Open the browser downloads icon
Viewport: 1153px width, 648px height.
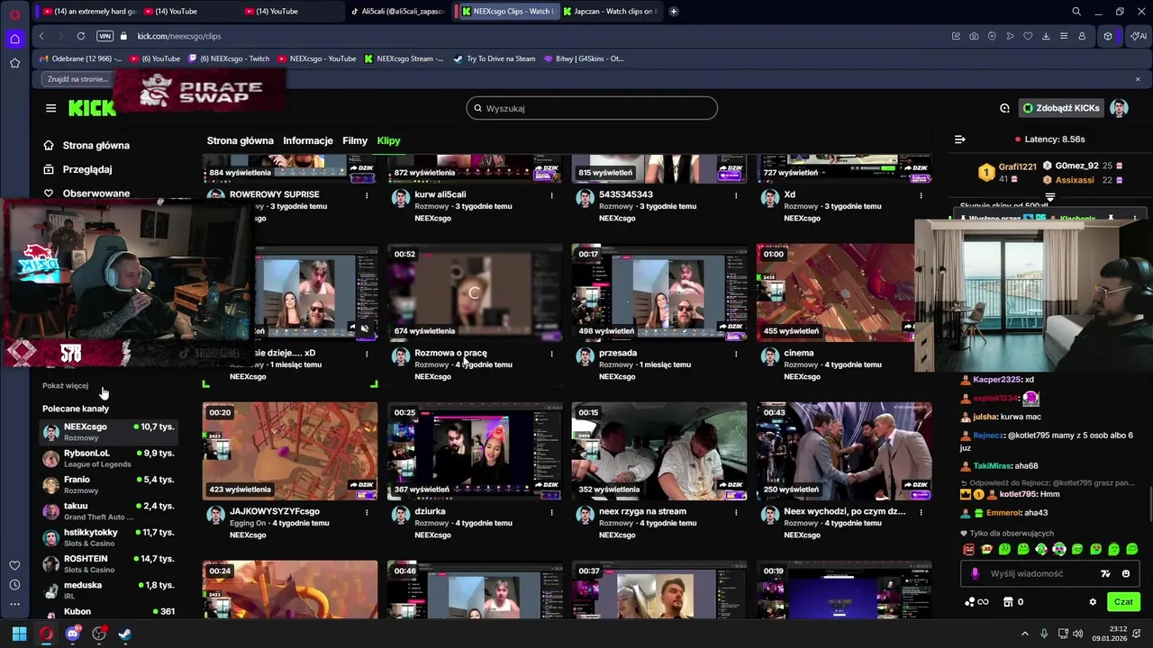(1046, 36)
